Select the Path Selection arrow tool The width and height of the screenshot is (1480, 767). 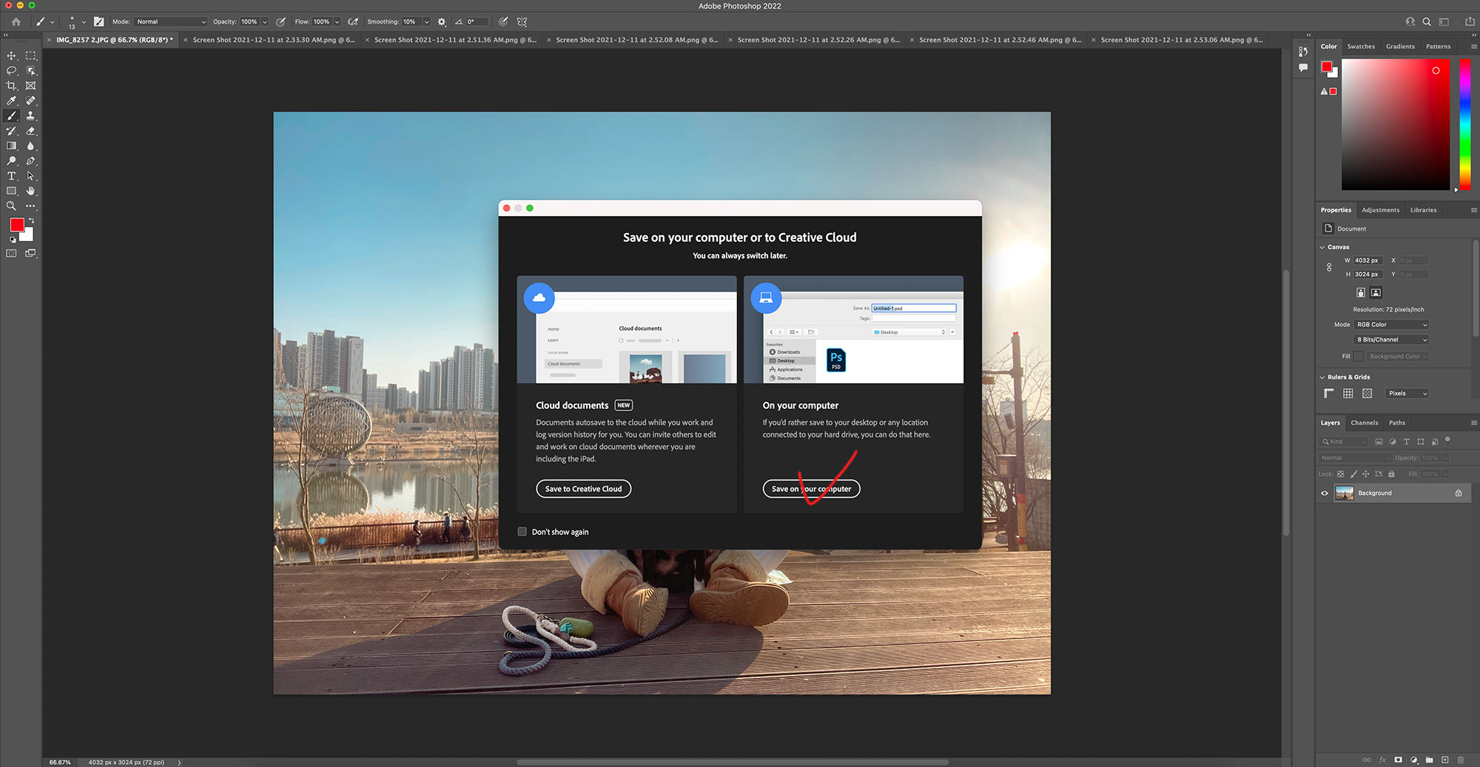click(30, 176)
